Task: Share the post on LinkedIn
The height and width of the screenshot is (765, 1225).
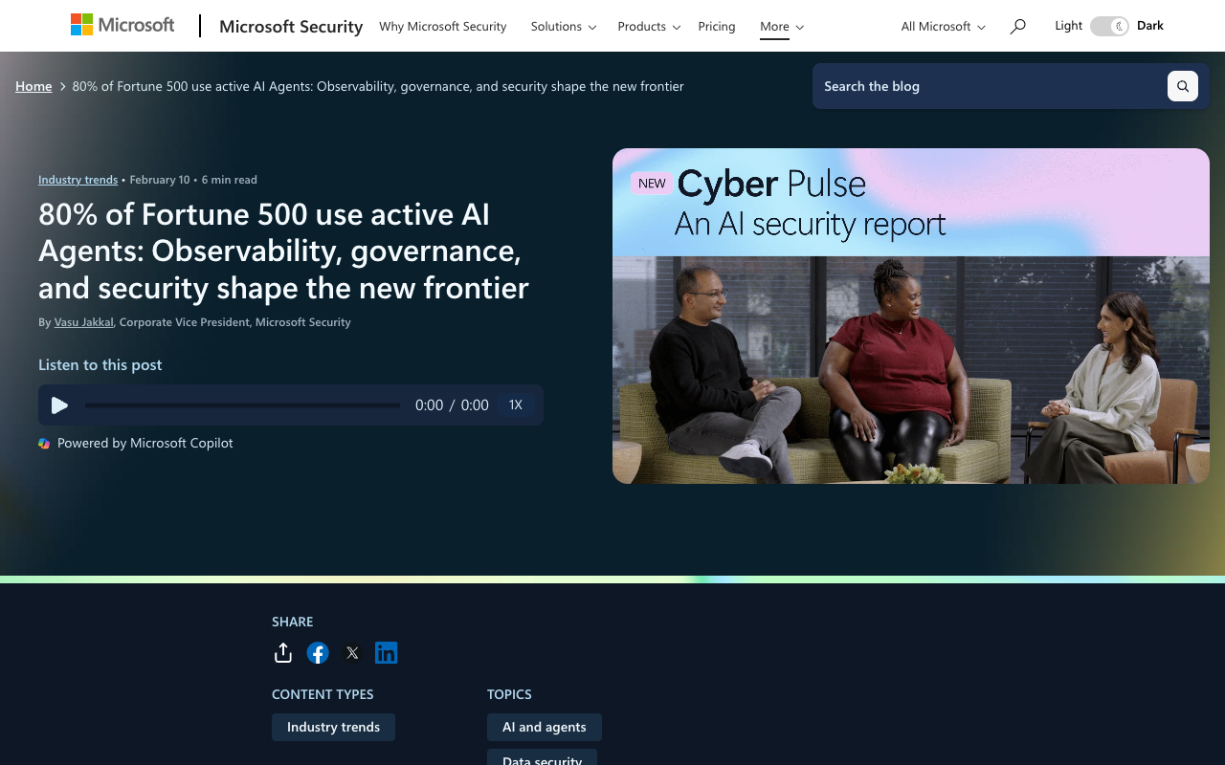Action: (x=386, y=653)
